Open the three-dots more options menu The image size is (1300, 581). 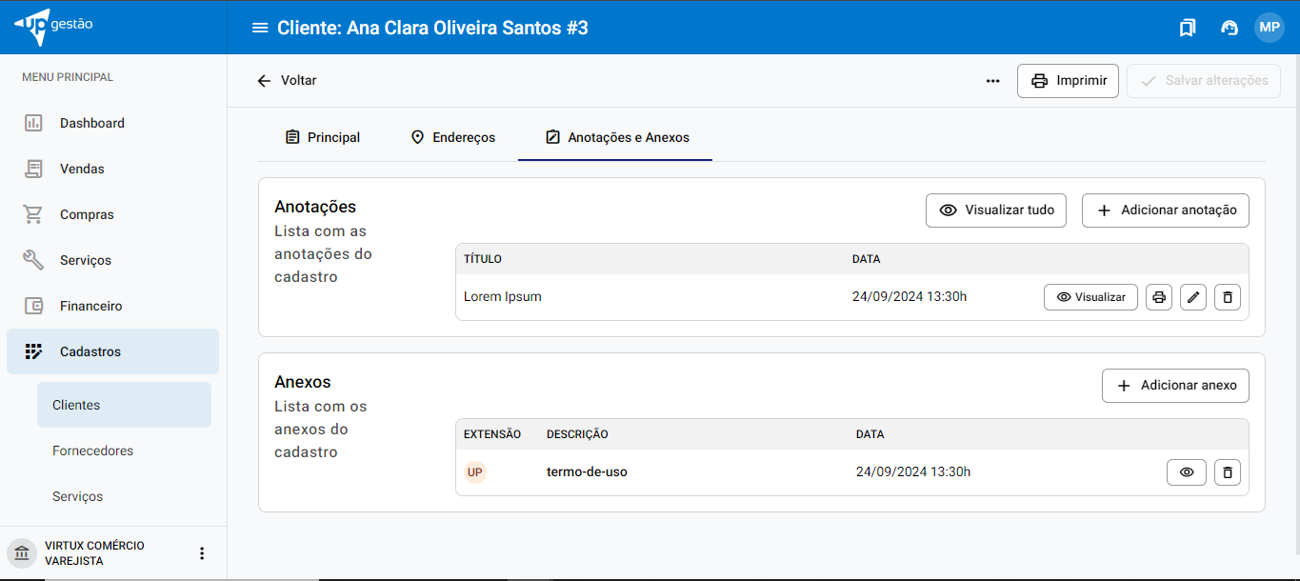[x=992, y=81]
